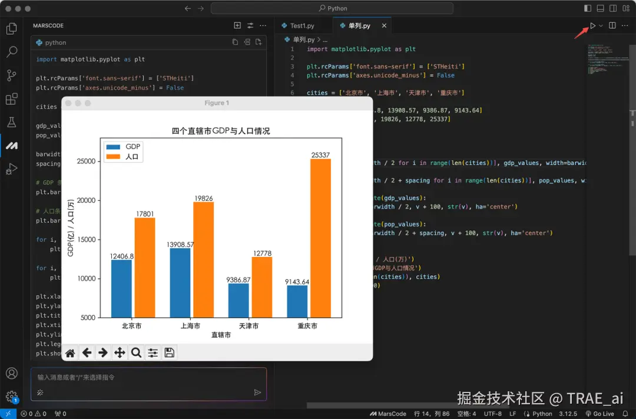The height and width of the screenshot is (419, 636).
Task: Open ports forwarded status item
Action: point(61,414)
